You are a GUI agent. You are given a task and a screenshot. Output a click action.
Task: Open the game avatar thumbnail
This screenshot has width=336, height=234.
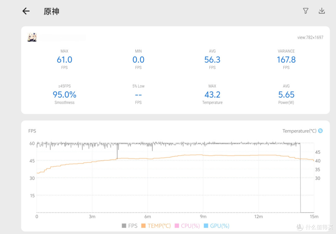click(32, 37)
